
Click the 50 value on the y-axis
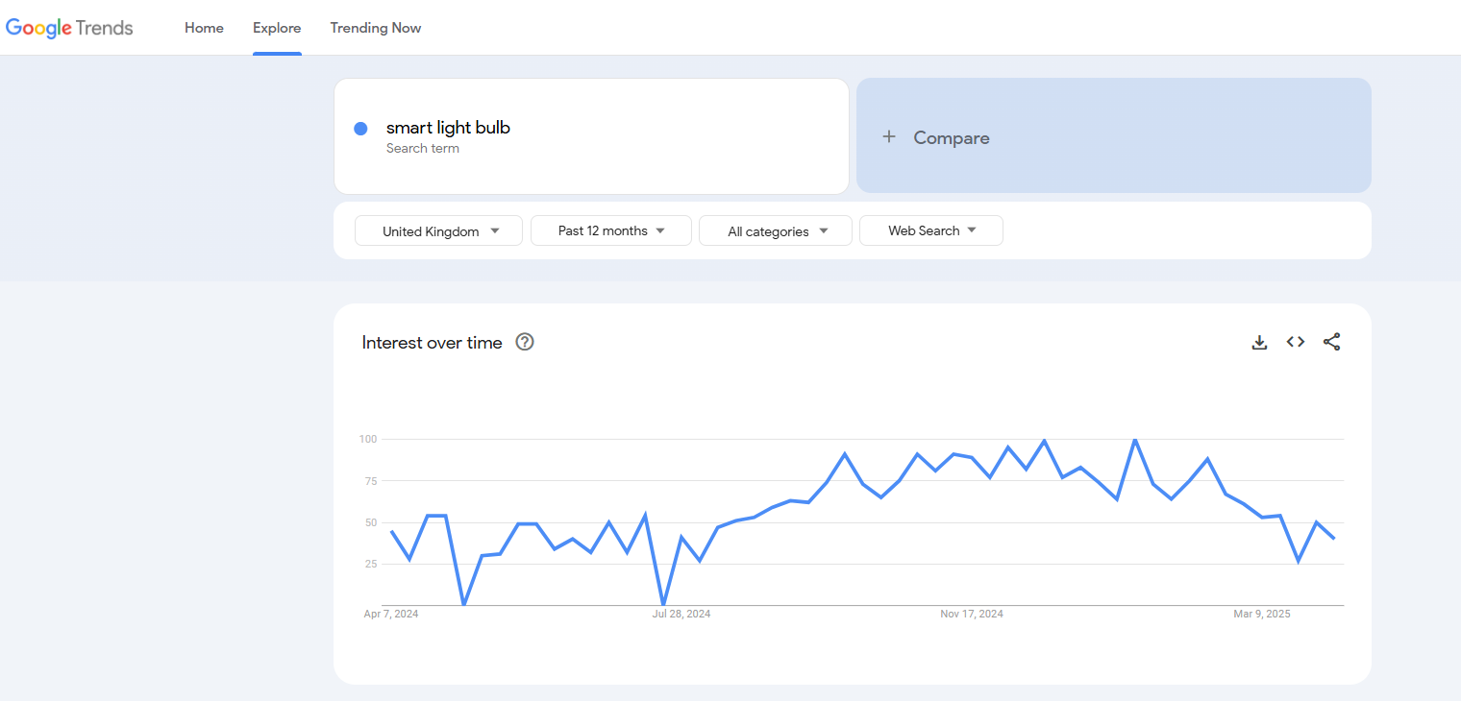(x=370, y=522)
